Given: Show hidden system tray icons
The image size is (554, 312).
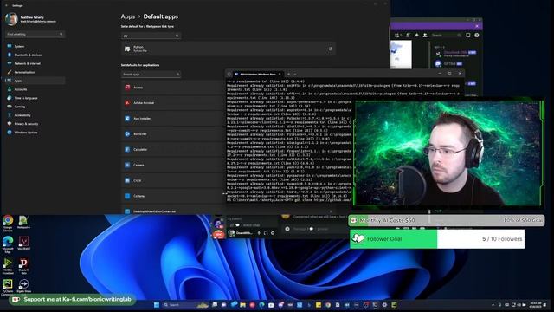Looking at the screenshot, I should click(x=493, y=305).
